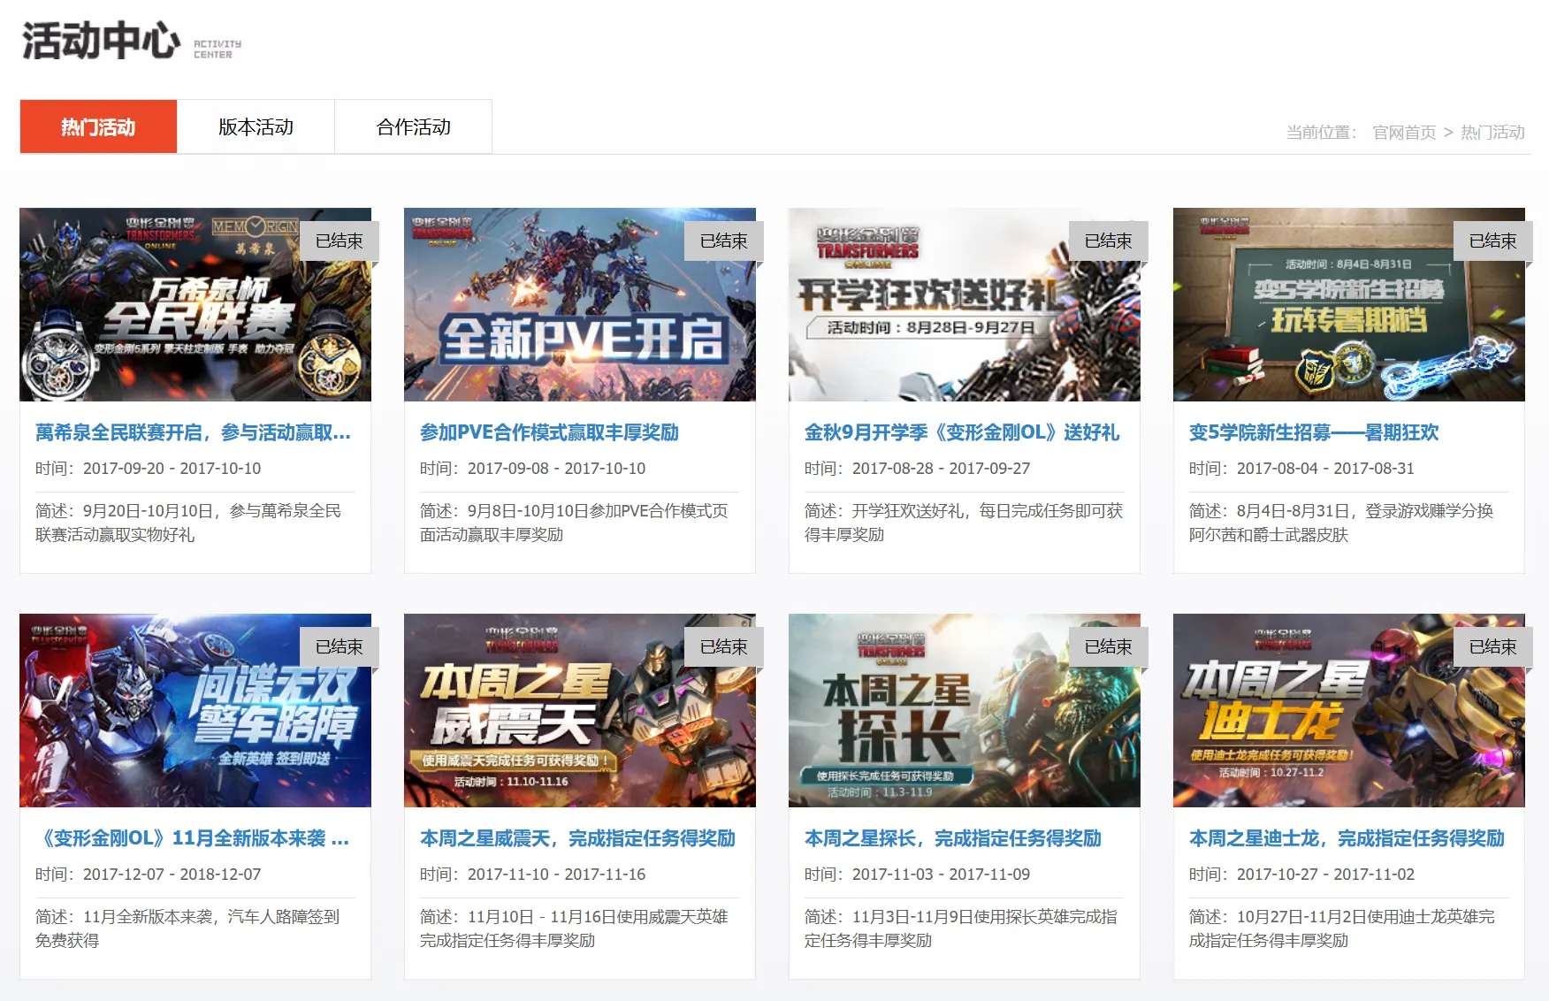Open the 间谍无双警车路障 banner image
1549x1001 pixels.
[195, 710]
